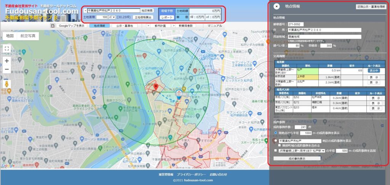Click the 6分 walking time cell
The width and height of the screenshot is (390, 185).
point(352,71)
